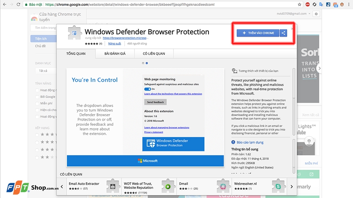Open the browserprotection.microsoft provider link
The width and height of the screenshot is (353, 198).
[x=125, y=38]
